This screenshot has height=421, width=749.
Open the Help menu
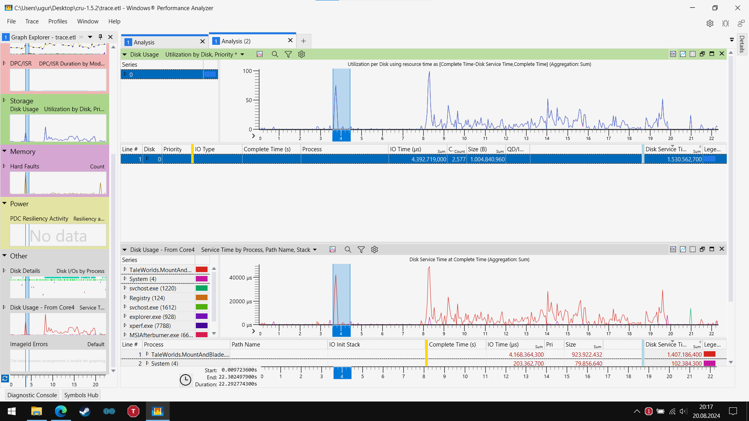pos(114,21)
